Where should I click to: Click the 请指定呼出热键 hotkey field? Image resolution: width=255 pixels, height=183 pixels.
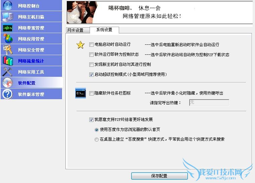[209, 103]
